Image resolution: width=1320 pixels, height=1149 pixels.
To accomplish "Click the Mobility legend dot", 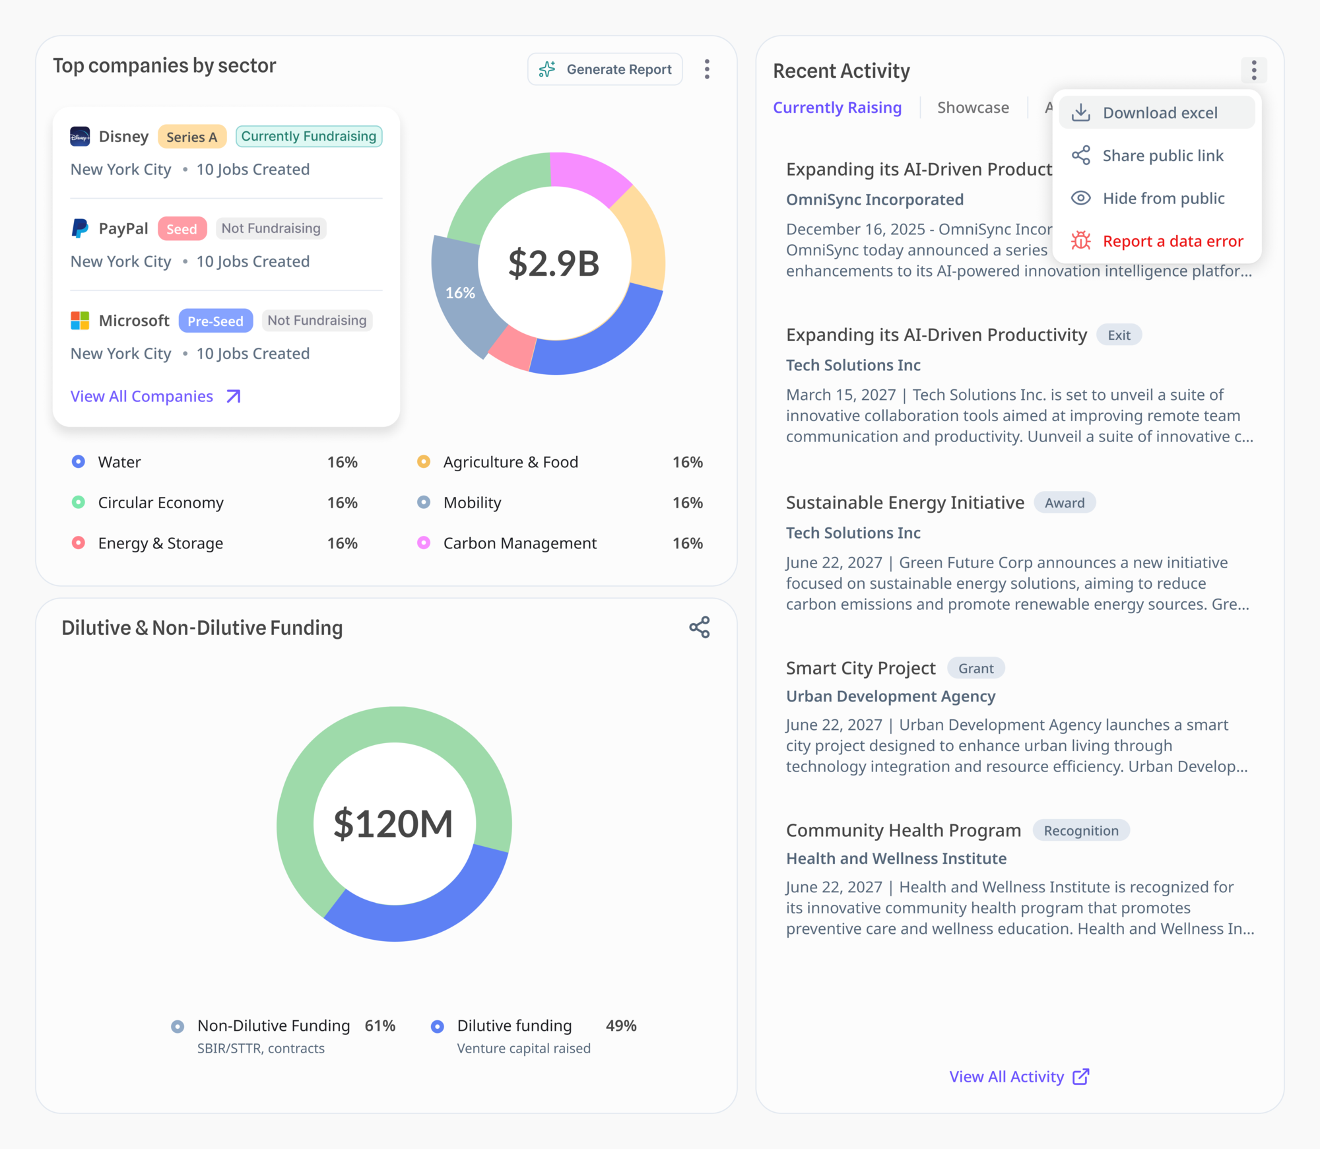I will pyautogui.click(x=424, y=503).
